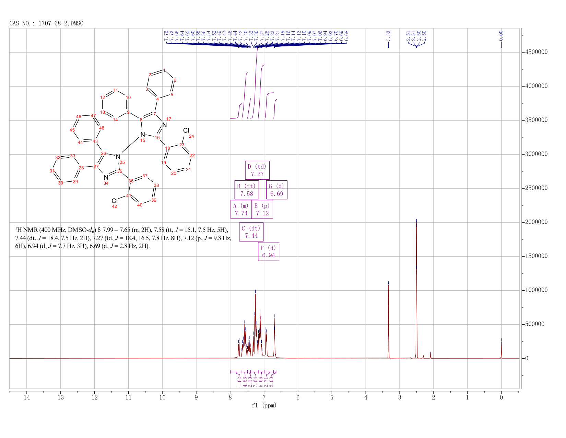Select multiplet box F (d) 6.94
Image resolution: width=566 pixels, height=438 pixels.
[x=269, y=251]
